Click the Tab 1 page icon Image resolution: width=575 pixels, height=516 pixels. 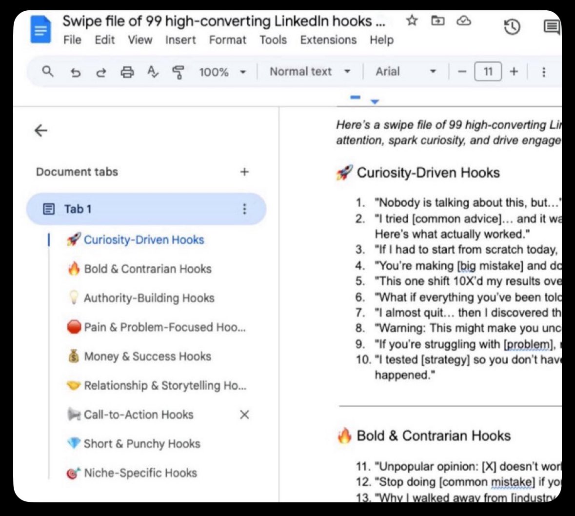point(49,209)
